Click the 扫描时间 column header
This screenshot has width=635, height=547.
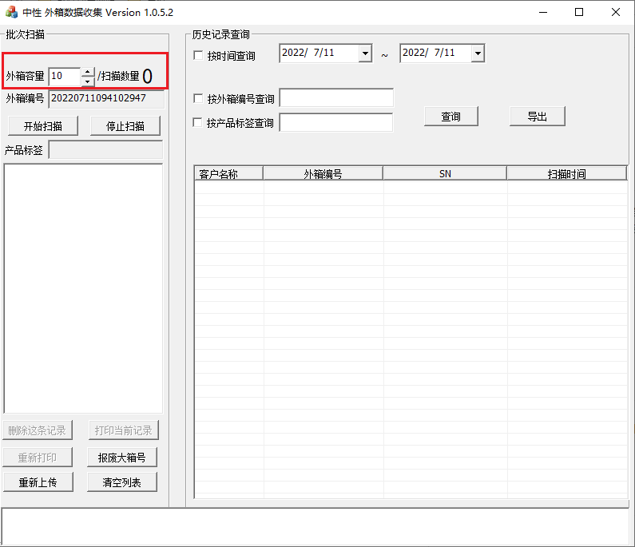pos(566,174)
